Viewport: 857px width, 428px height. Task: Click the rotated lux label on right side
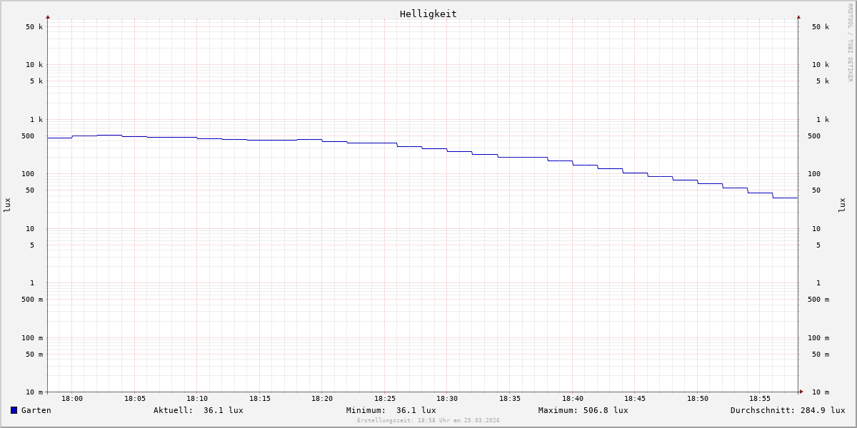[842, 205]
